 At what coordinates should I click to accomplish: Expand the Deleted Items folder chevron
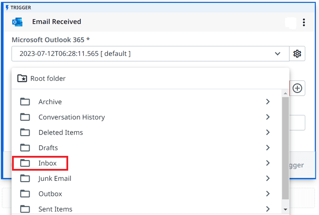tap(268, 133)
